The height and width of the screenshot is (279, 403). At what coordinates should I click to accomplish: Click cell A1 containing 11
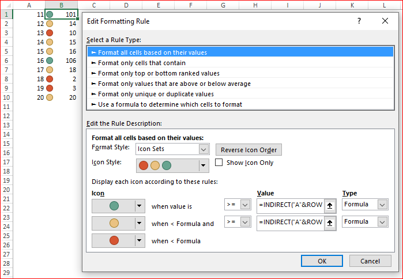click(x=29, y=14)
